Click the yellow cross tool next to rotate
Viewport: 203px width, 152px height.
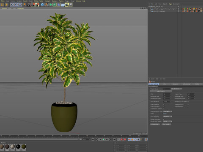tap(6, 5)
